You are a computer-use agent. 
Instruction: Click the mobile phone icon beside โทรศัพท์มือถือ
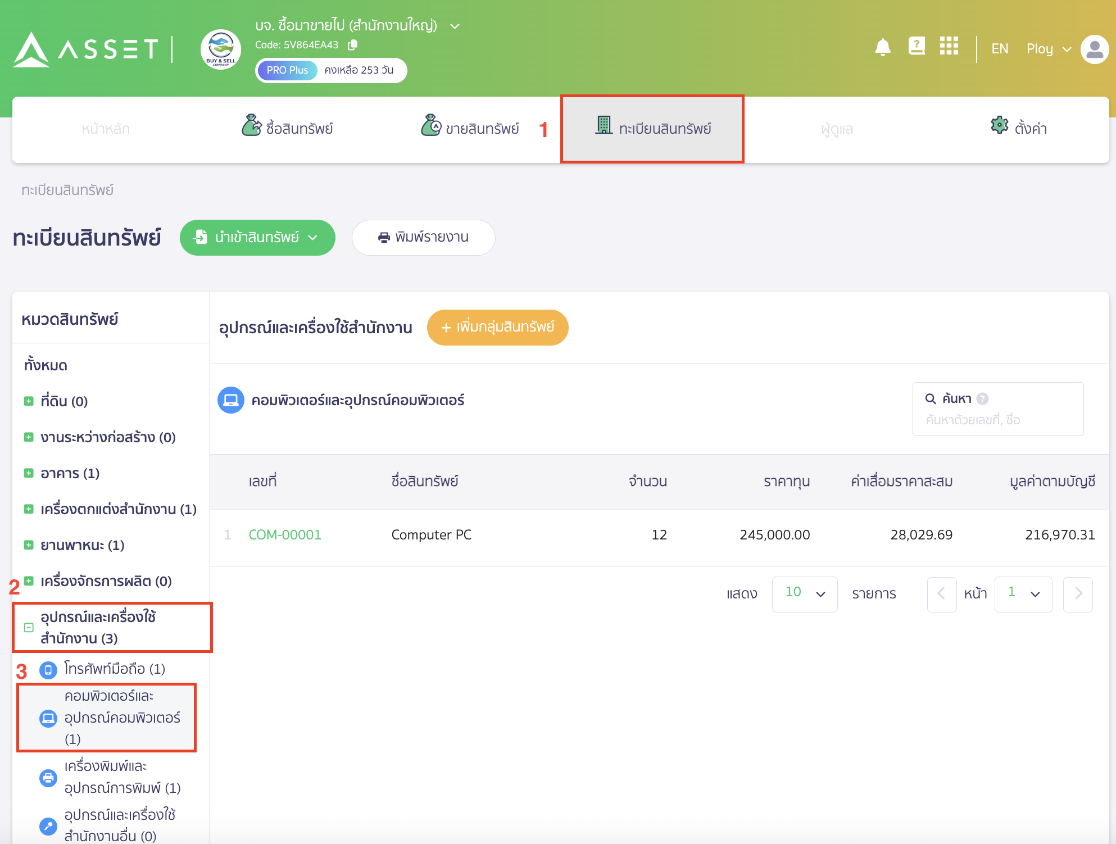(49, 669)
